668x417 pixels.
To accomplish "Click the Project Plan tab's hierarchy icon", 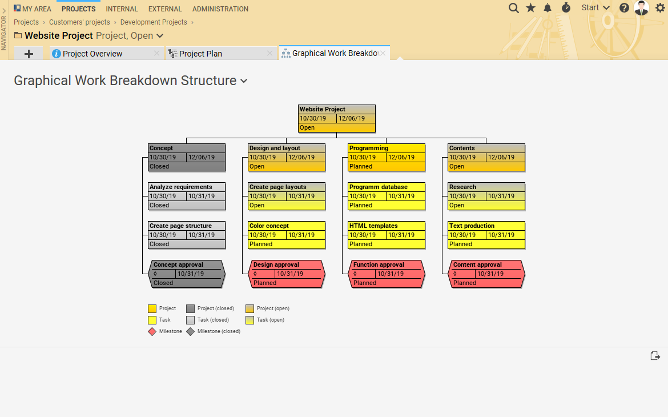I will pos(172,53).
